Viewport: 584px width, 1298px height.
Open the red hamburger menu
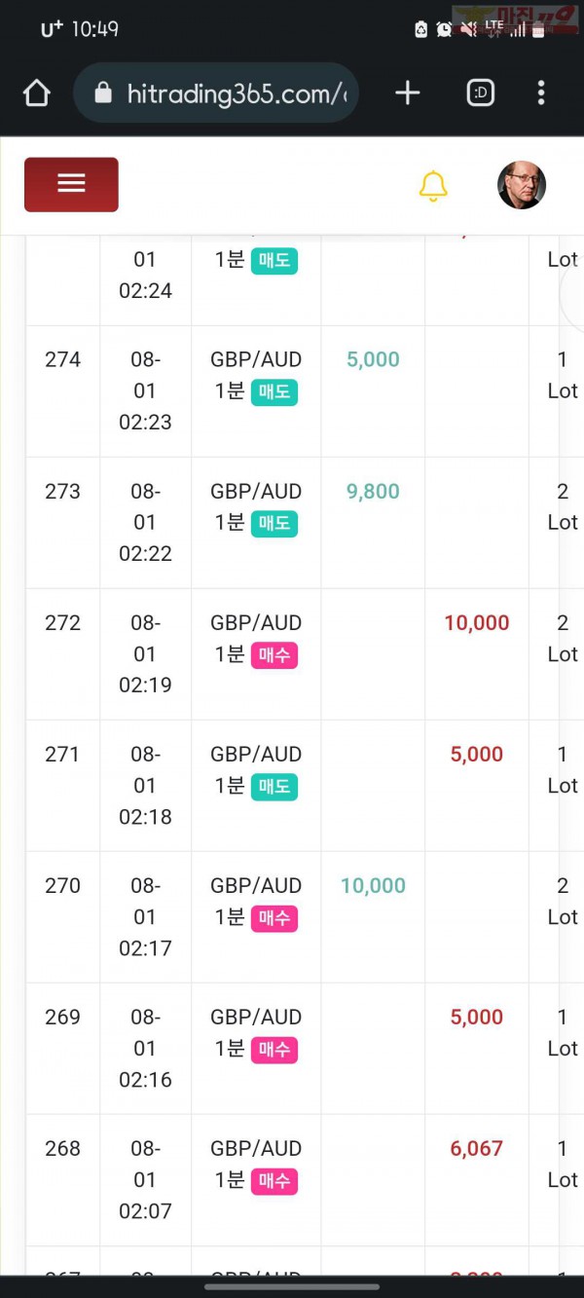(x=71, y=184)
